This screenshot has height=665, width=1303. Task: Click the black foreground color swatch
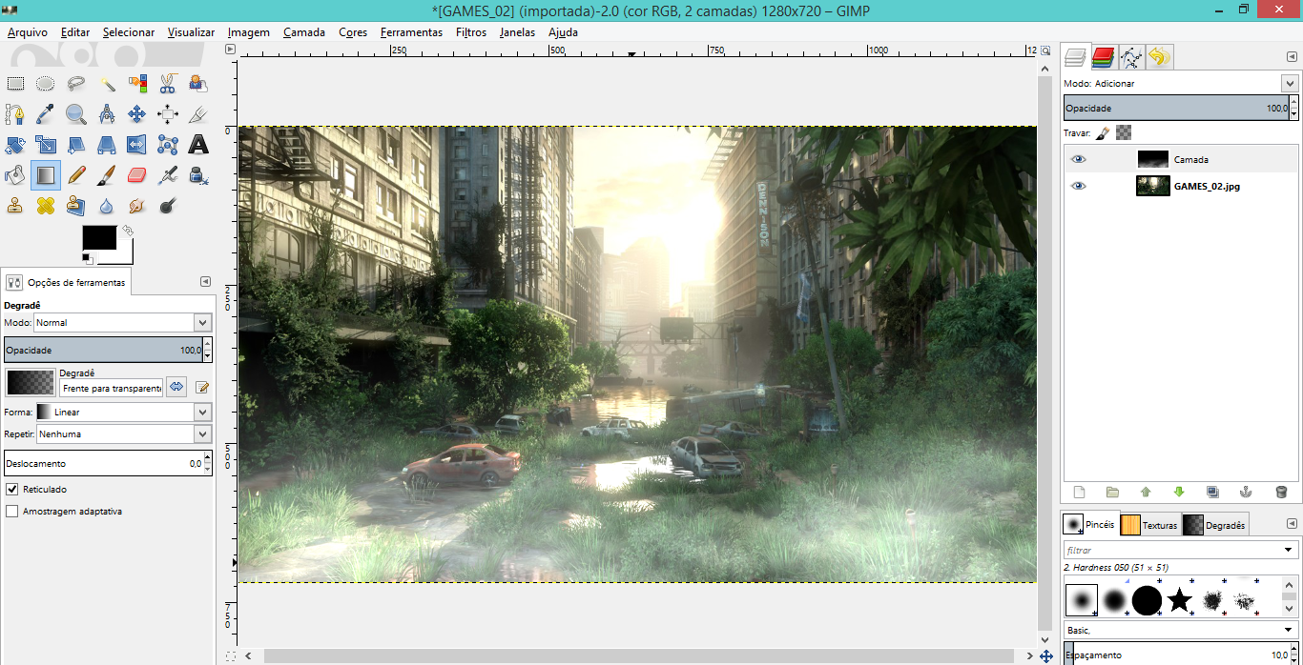point(98,238)
